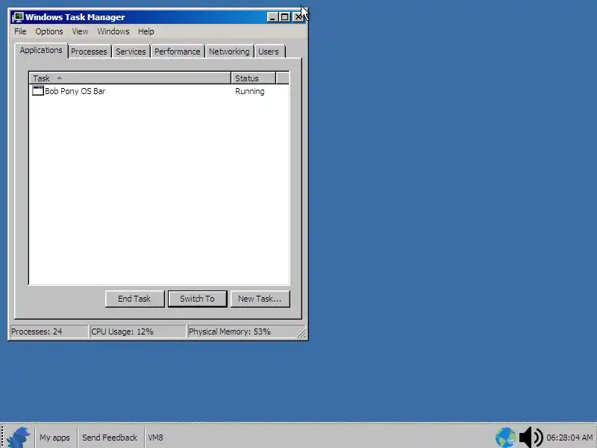
Task: Click the CPU Usage: 12% status entry
Action: click(x=138, y=332)
